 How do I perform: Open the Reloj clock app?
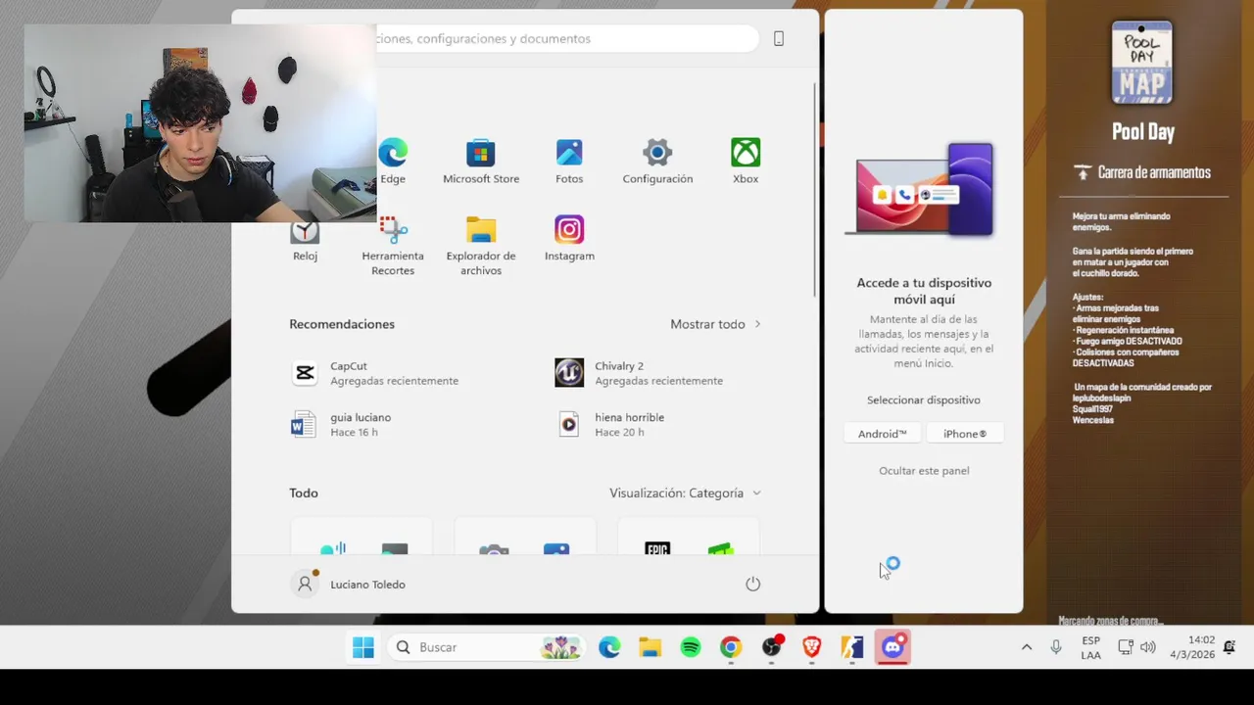[305, 240]
